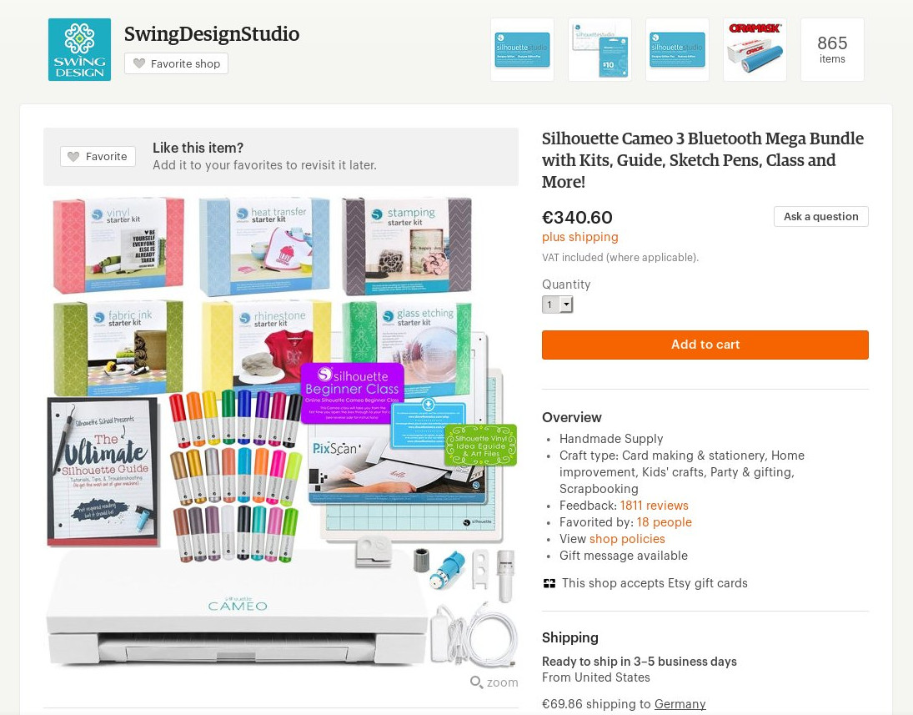The image size is (913, 715).
Task: Open the third Silhouette Studio card thumbnail
Action: coord(677,49)
